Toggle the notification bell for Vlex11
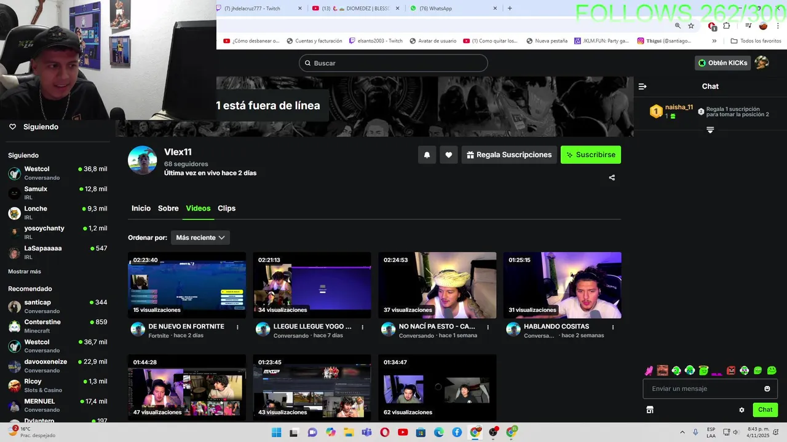 [x=427, y=155]
